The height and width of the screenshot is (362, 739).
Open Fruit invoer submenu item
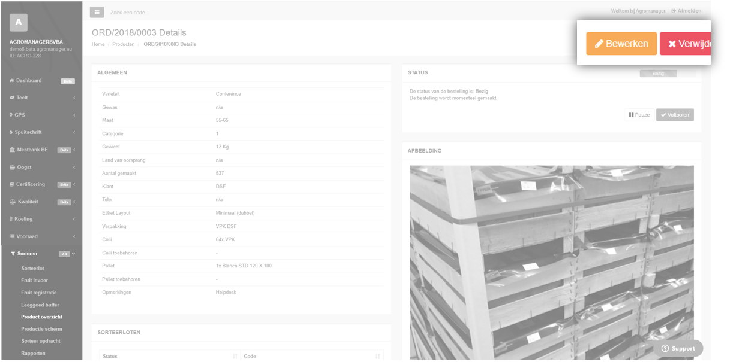point(34,281)
